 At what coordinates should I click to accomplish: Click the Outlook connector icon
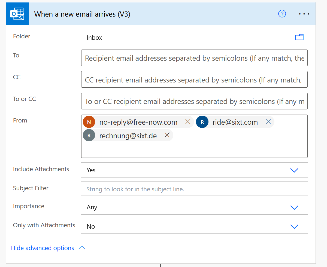[x=17, y=14]
